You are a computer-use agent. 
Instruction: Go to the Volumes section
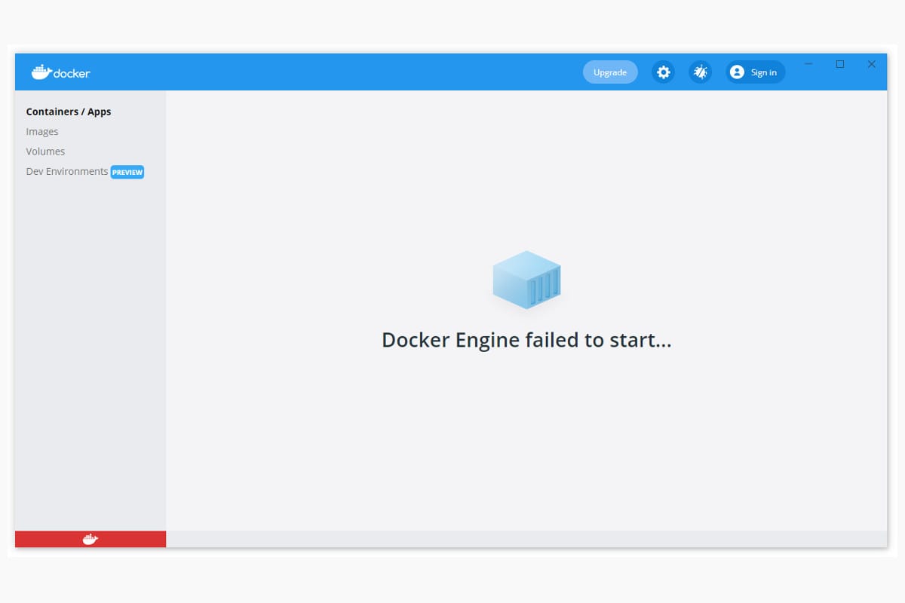tap(45, 152)
